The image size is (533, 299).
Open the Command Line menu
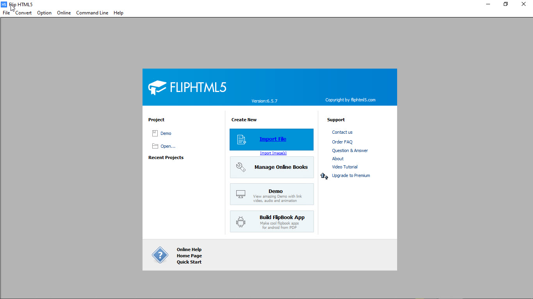click(x=92, y=13)
